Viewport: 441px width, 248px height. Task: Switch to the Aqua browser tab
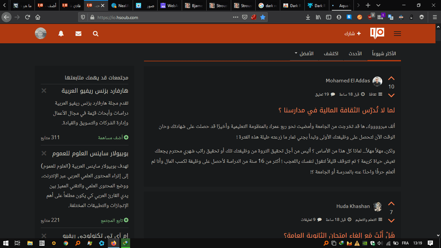341,6
